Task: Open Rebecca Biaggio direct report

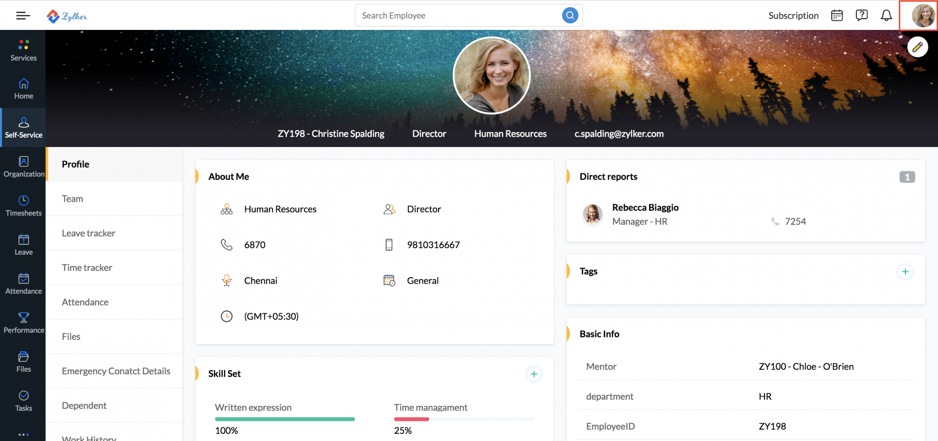Action: click(645, 207)
